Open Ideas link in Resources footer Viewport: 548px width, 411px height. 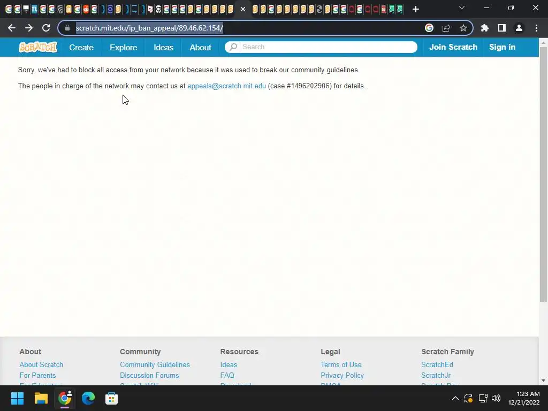(x=229, y=364)
